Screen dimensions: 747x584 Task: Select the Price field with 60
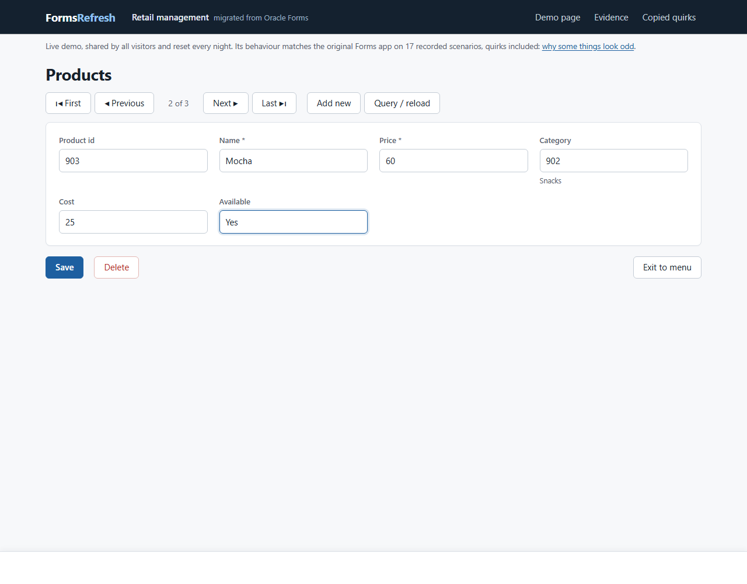point(453,161)
